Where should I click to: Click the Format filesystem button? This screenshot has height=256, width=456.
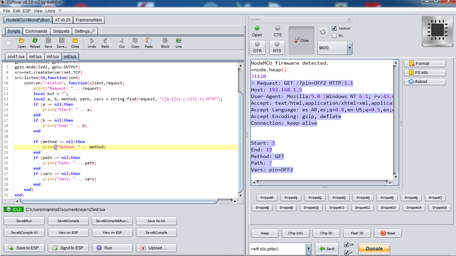coord(425,63)
